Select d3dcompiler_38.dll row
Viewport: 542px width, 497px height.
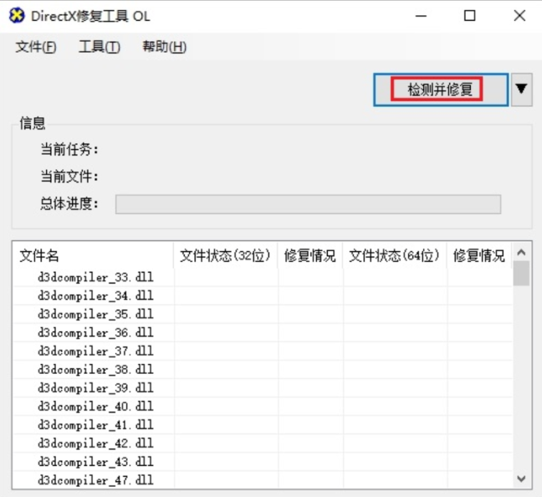263,370
